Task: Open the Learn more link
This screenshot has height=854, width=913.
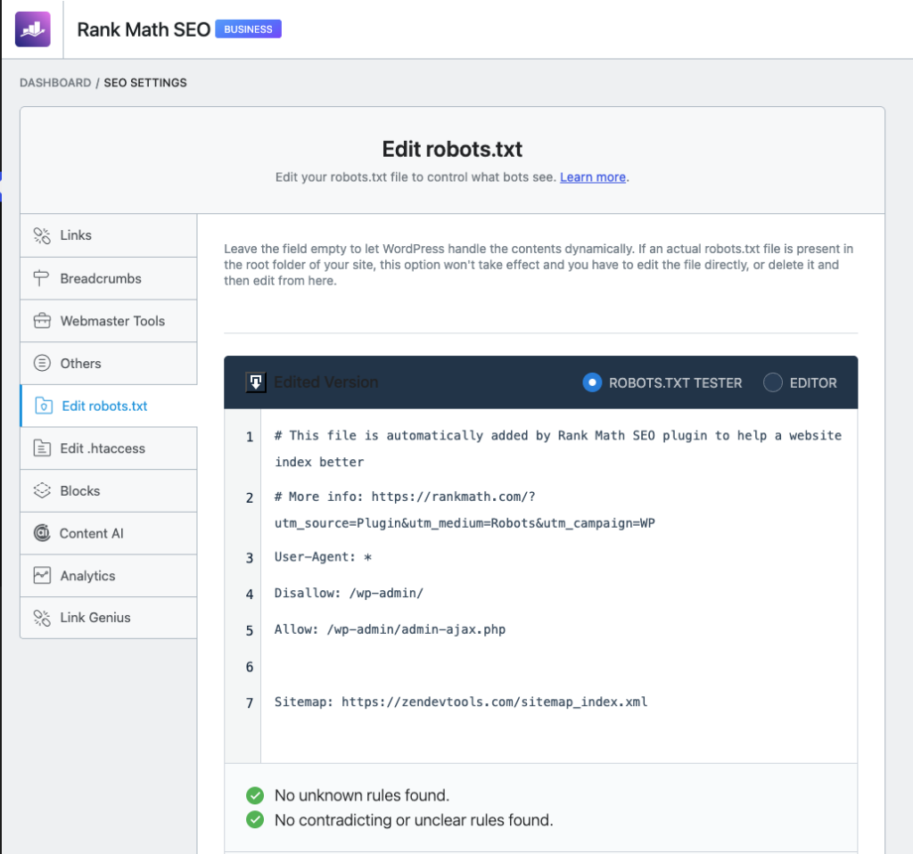Action: 593,177
